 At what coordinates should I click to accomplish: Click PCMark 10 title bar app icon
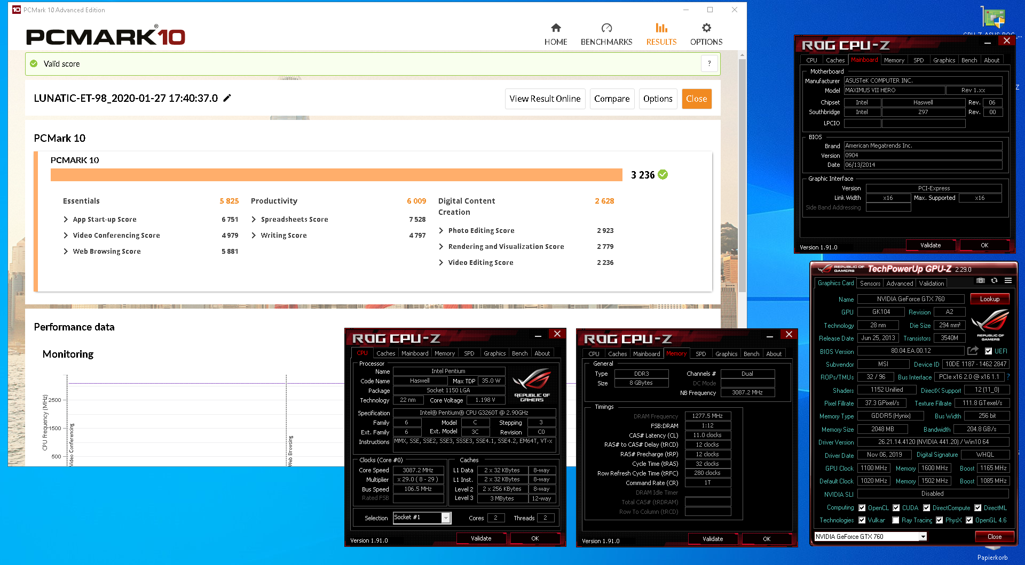[x=16, y=10]
